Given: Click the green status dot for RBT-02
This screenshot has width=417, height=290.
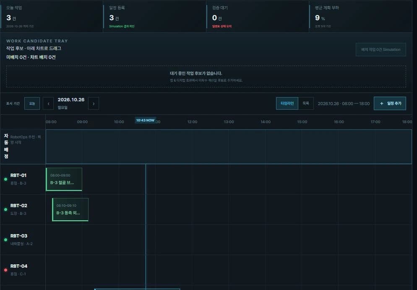Looking at the screenshot, I should 5,209.
